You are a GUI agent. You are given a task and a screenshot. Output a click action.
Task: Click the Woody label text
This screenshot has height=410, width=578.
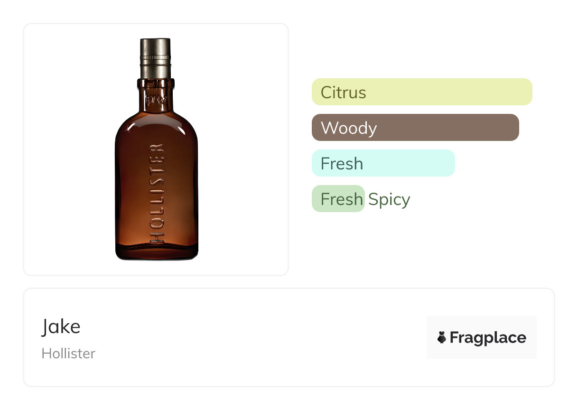coord(349,128)
